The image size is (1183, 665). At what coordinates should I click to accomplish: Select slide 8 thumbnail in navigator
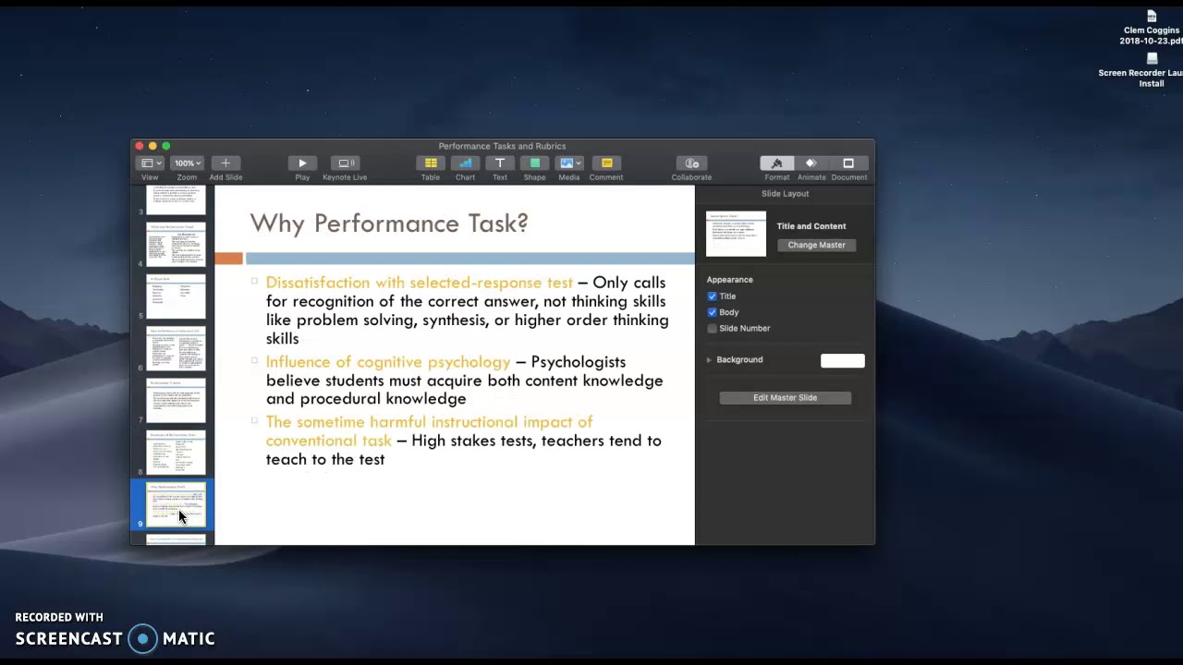[x=176, y=453]
